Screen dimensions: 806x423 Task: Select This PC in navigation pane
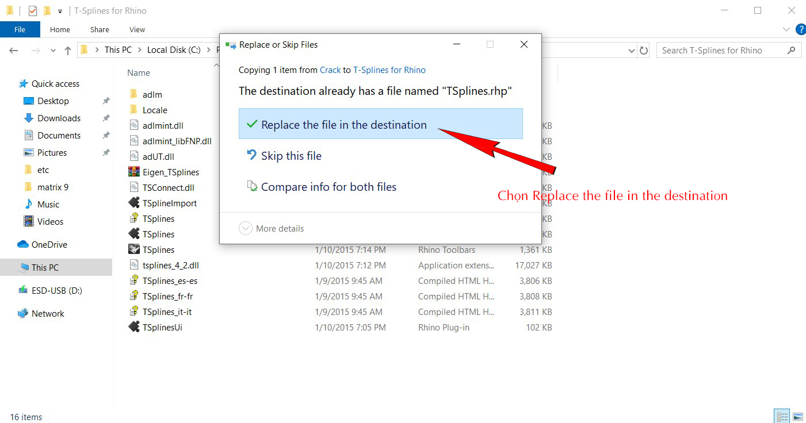[x=56, y=267]
